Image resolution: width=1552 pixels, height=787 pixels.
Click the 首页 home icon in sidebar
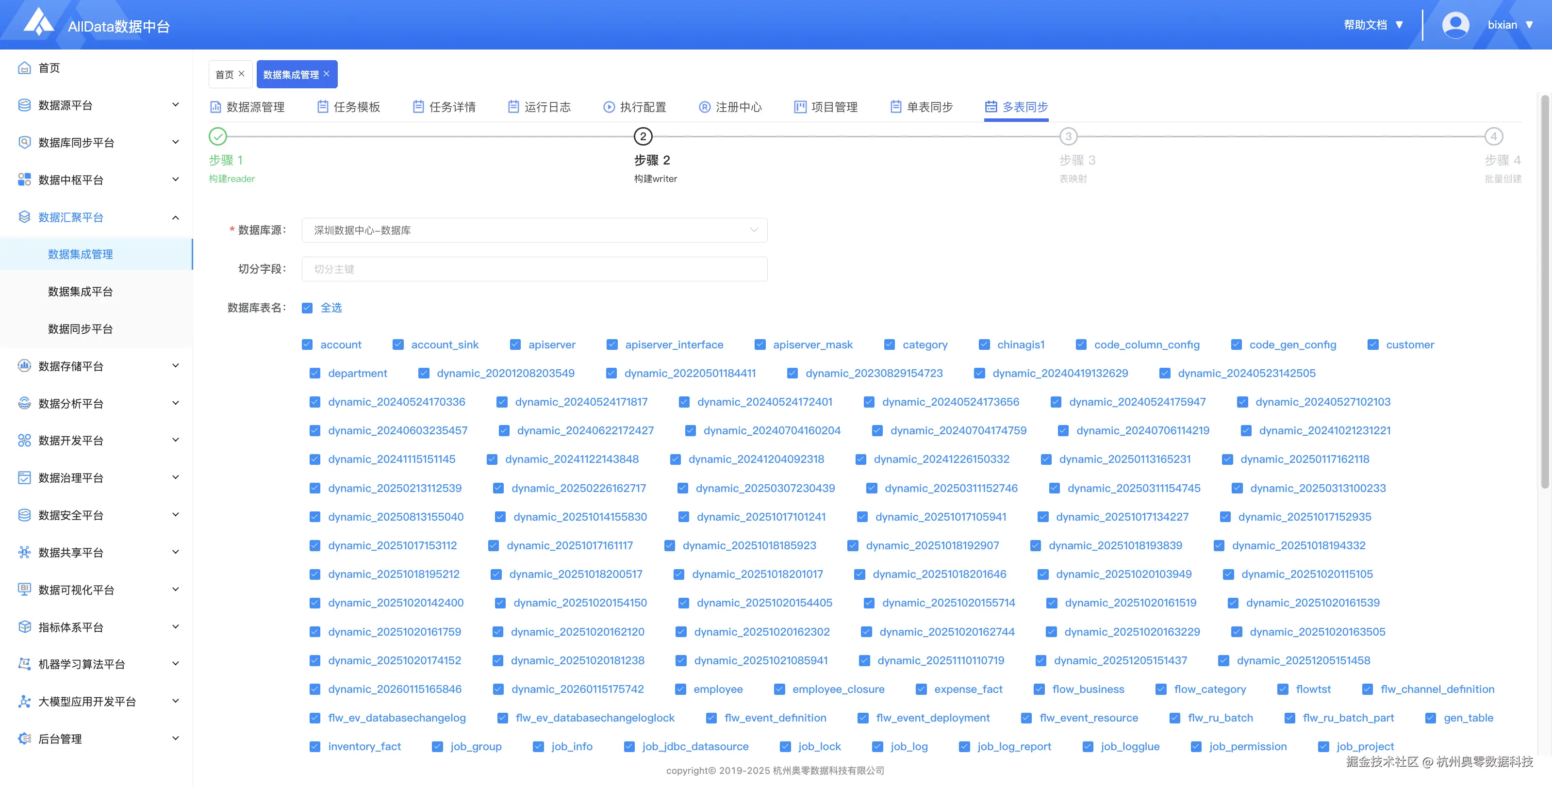click(x=24, y=68)
